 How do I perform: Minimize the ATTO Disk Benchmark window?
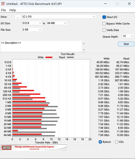coord(106,4)
